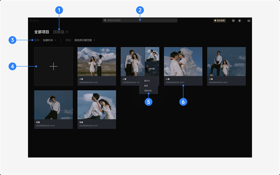Click the magnifier icon in the search bar
The height and width of the screenshot is (175, 280).
(105, 21)
